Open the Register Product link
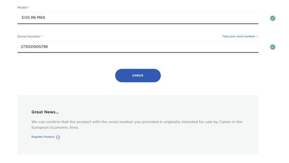Screen dimensions: 289x163 tap(43, 137)
